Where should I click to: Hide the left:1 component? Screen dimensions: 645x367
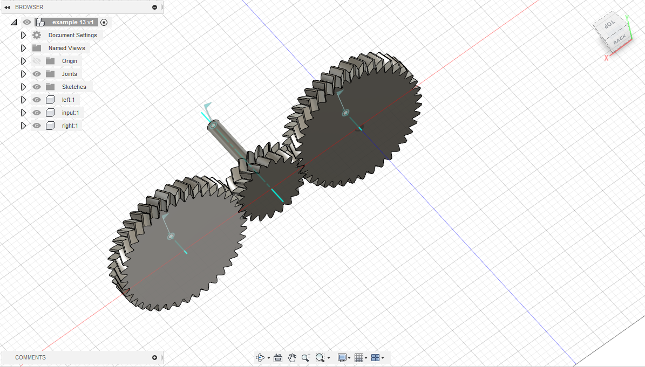click(x=37, y=100)
